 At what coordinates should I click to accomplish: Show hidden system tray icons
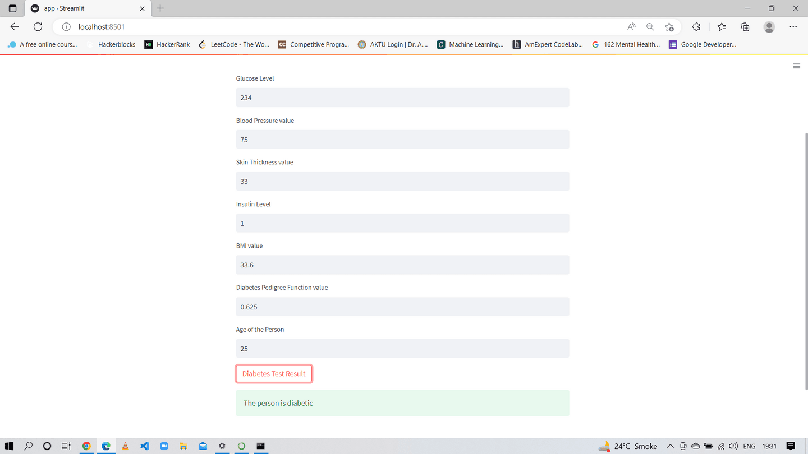(670, 446)
